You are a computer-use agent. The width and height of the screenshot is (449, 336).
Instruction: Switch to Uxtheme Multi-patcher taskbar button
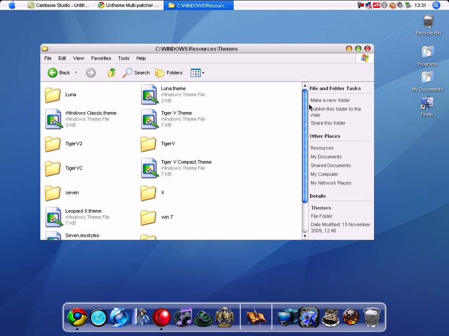[128, 5]
